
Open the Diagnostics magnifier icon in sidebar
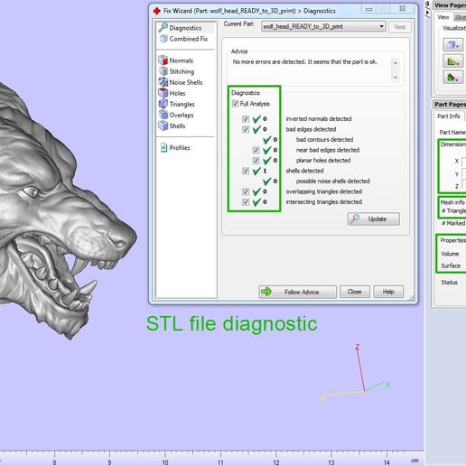163,27
